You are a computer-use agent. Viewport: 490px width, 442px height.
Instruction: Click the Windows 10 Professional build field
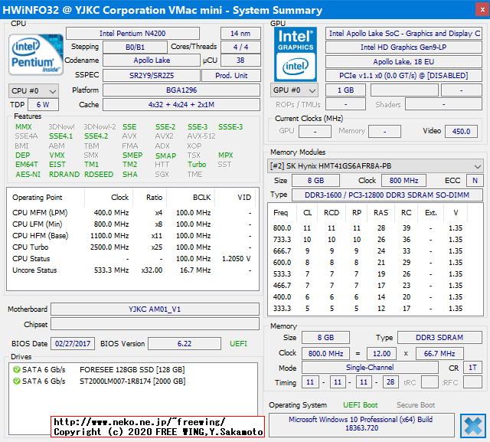click(361, 424)
